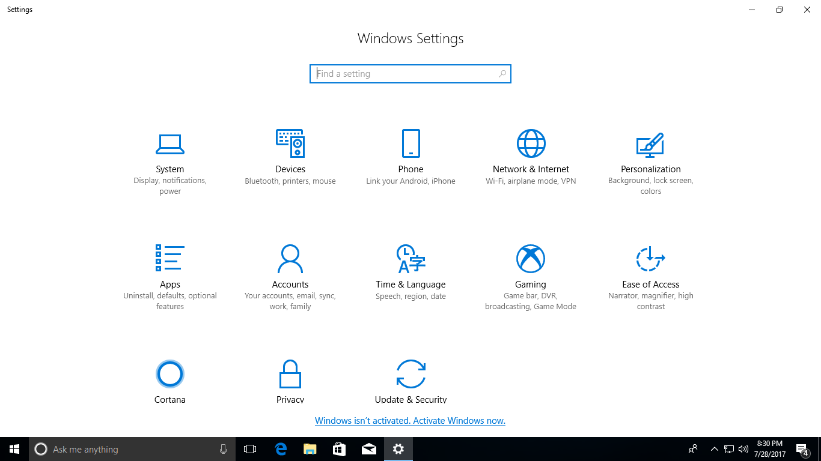Click the Gaming label text
Viewport: 821px width, 461px height.
[x=531, y=285]
